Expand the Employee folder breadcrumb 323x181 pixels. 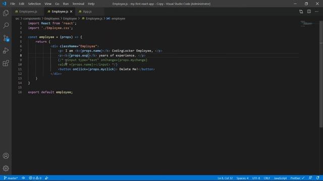[70, 19]
